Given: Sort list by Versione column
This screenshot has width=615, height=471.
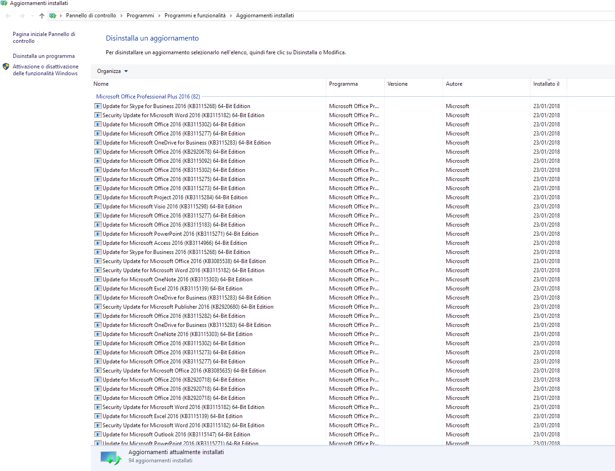Looking at the screenshot, I should tap(413, 84).
